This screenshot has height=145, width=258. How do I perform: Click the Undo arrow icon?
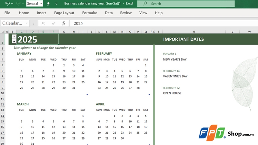point(7,4)
